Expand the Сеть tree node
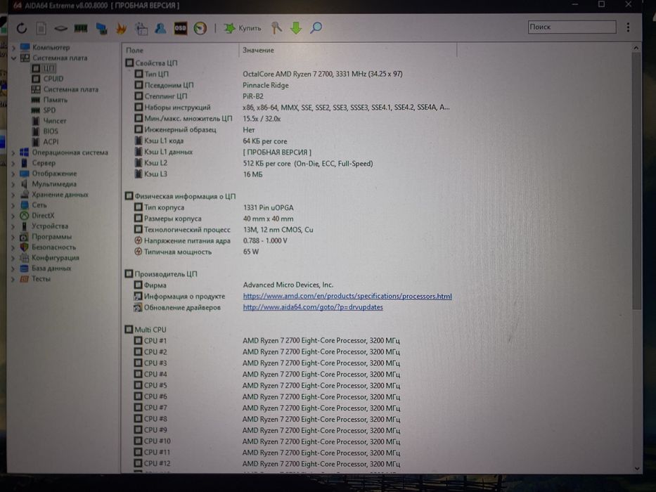The height and width of the screenshot is (492, 656). 14,205
